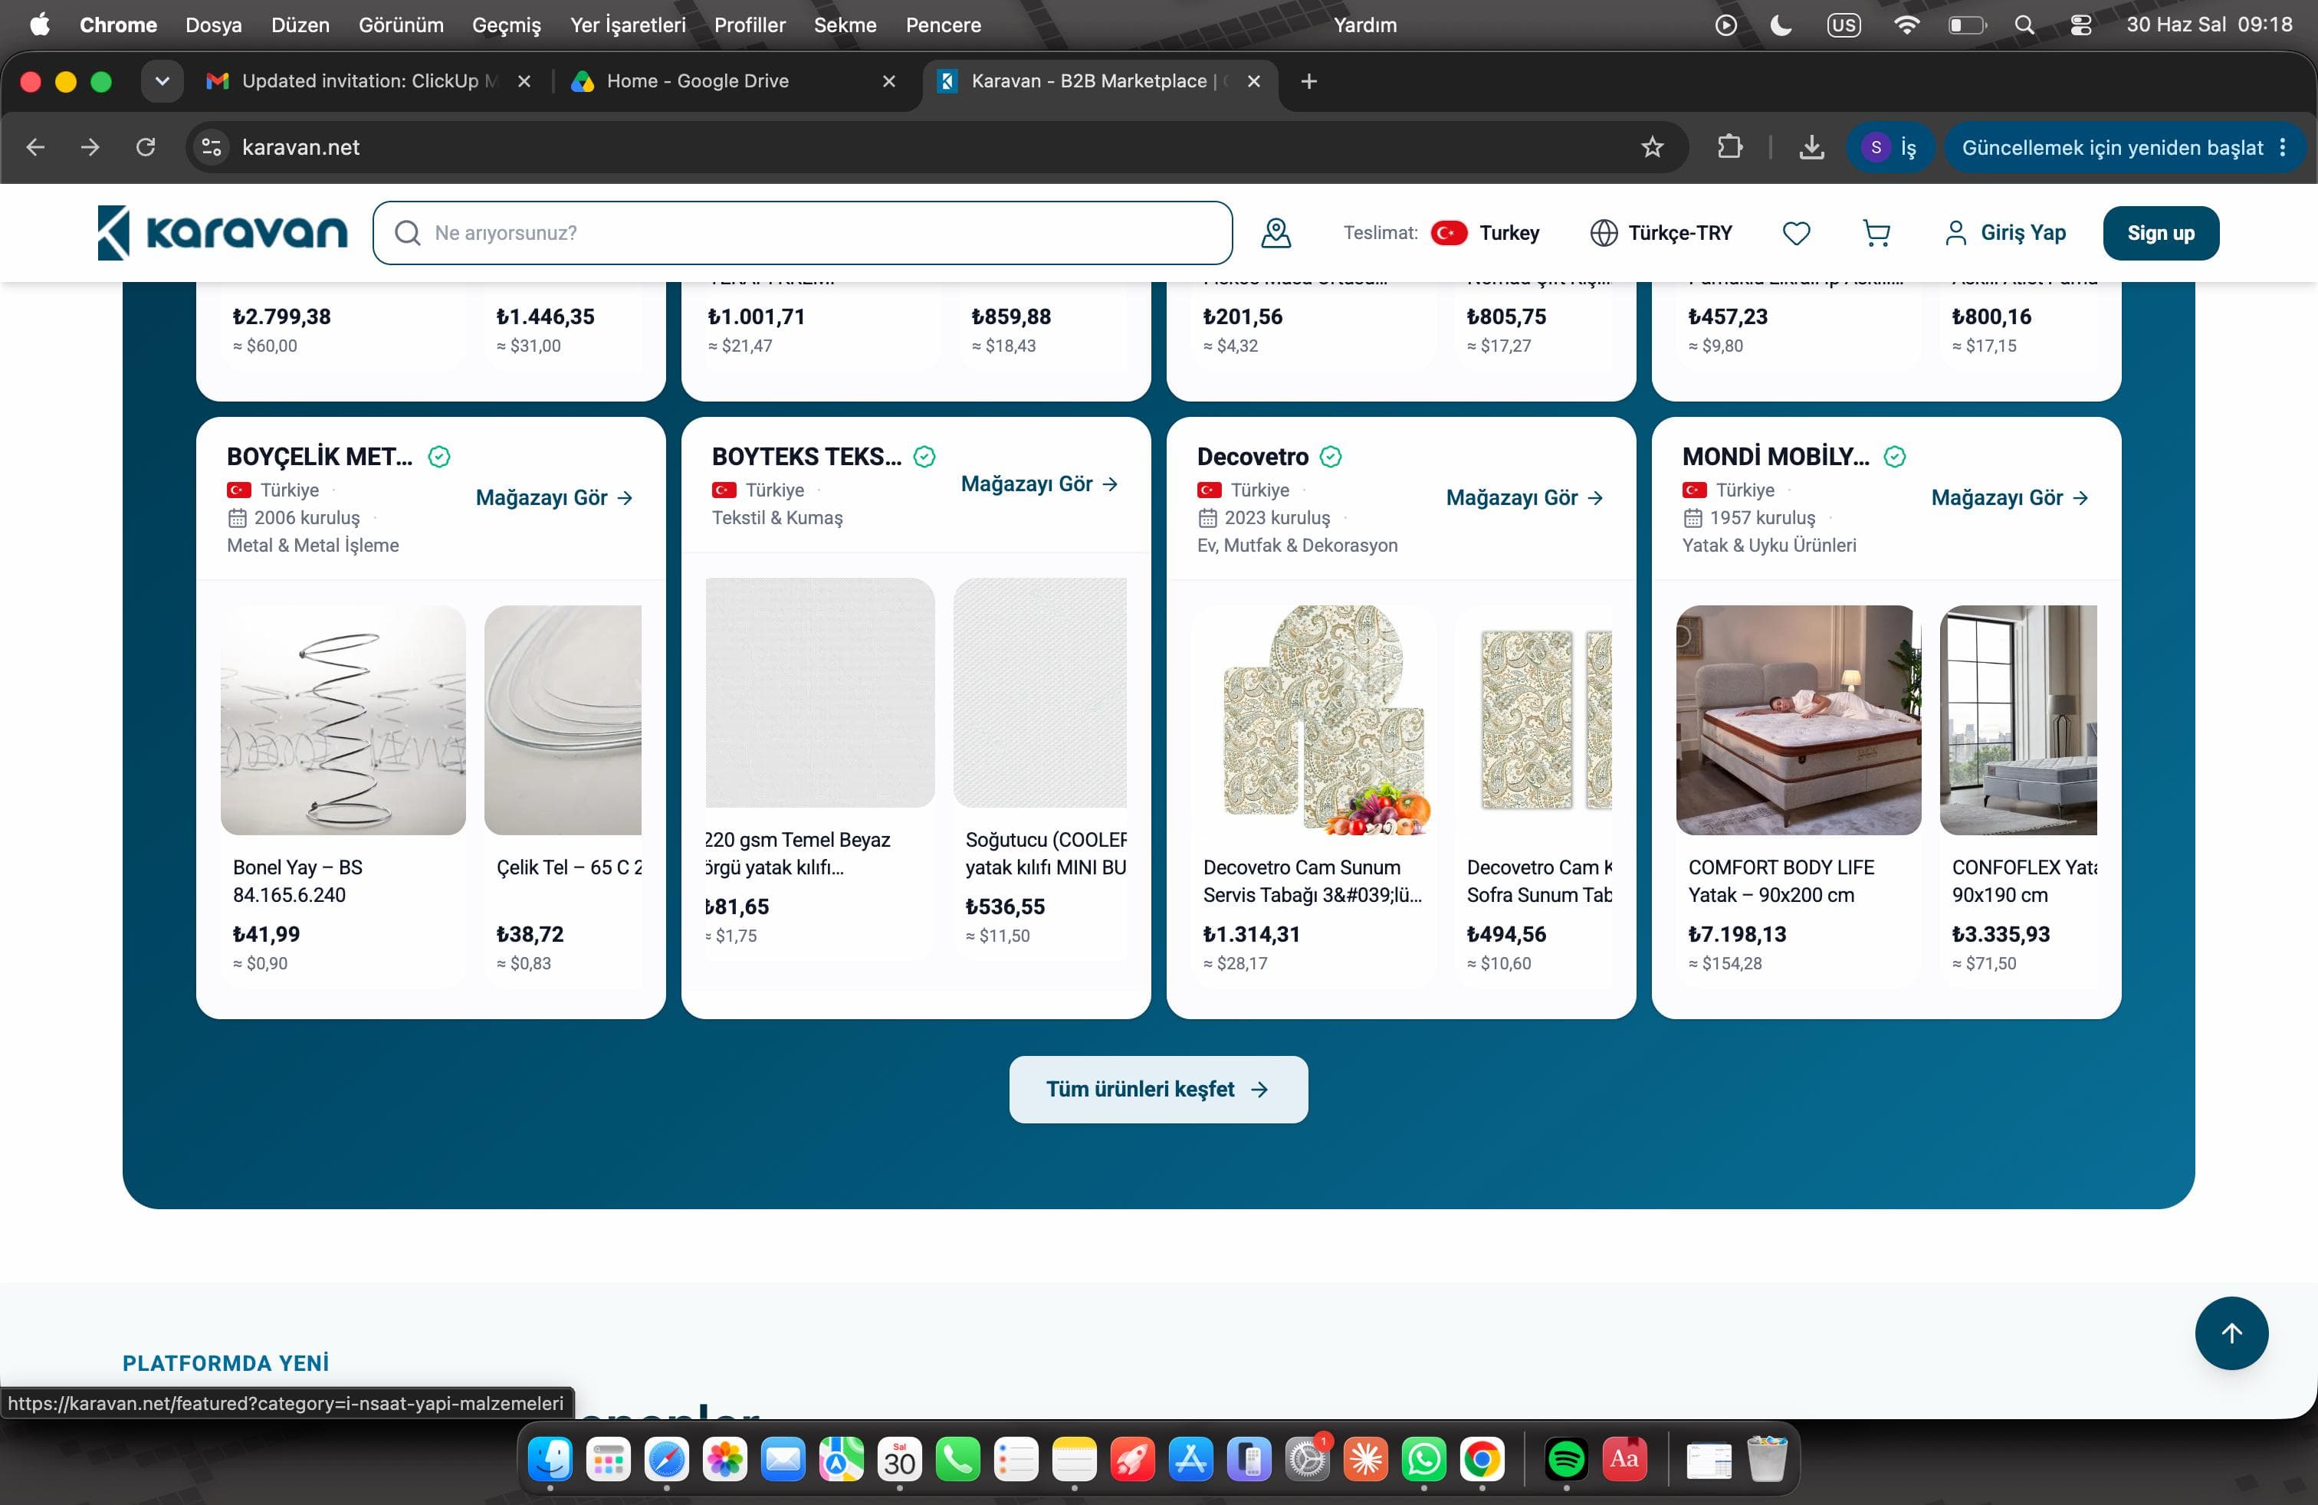Viewport: 2318px width, 1505px height.
Task: Go back to the previous page
Action: coord(35,147)
